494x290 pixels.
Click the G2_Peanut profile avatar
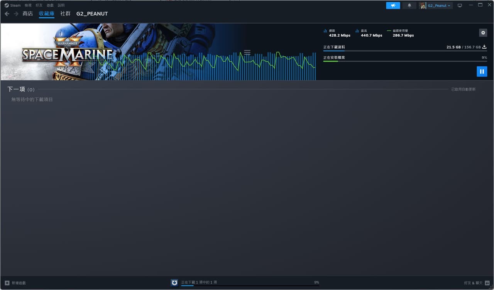423,5
